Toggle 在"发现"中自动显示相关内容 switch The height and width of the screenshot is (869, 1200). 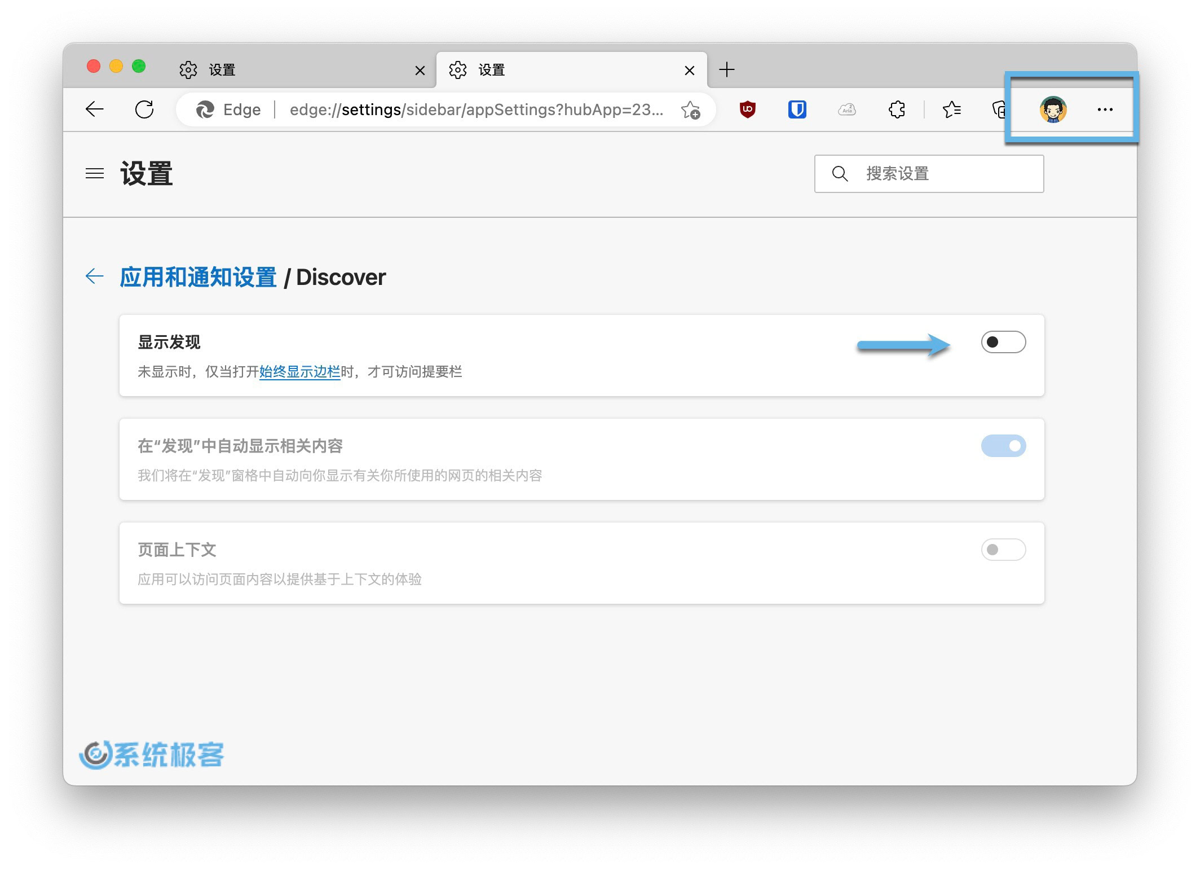(1003, 446)
